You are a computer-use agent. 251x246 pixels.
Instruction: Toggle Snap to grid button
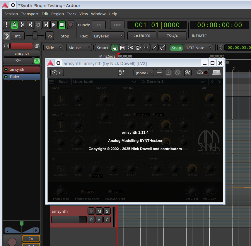pyautogui.click(x=176, y=48)
